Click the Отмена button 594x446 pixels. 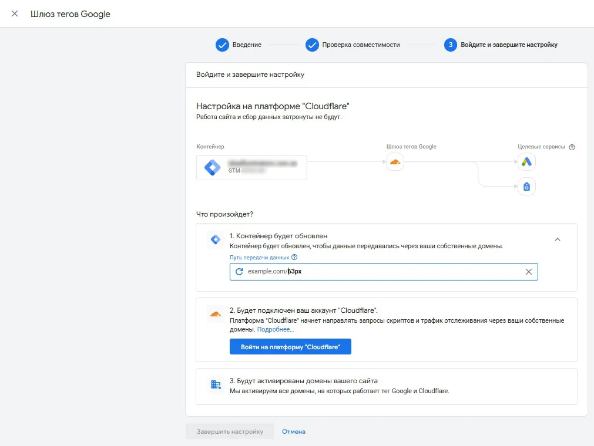tap(294, 431)
